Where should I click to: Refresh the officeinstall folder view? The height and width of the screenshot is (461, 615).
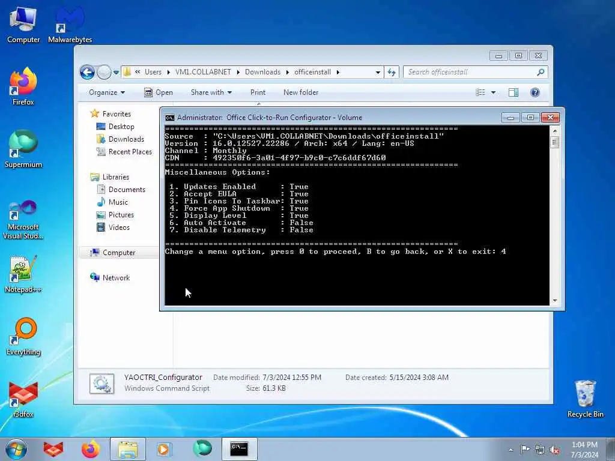coord(392,72)
